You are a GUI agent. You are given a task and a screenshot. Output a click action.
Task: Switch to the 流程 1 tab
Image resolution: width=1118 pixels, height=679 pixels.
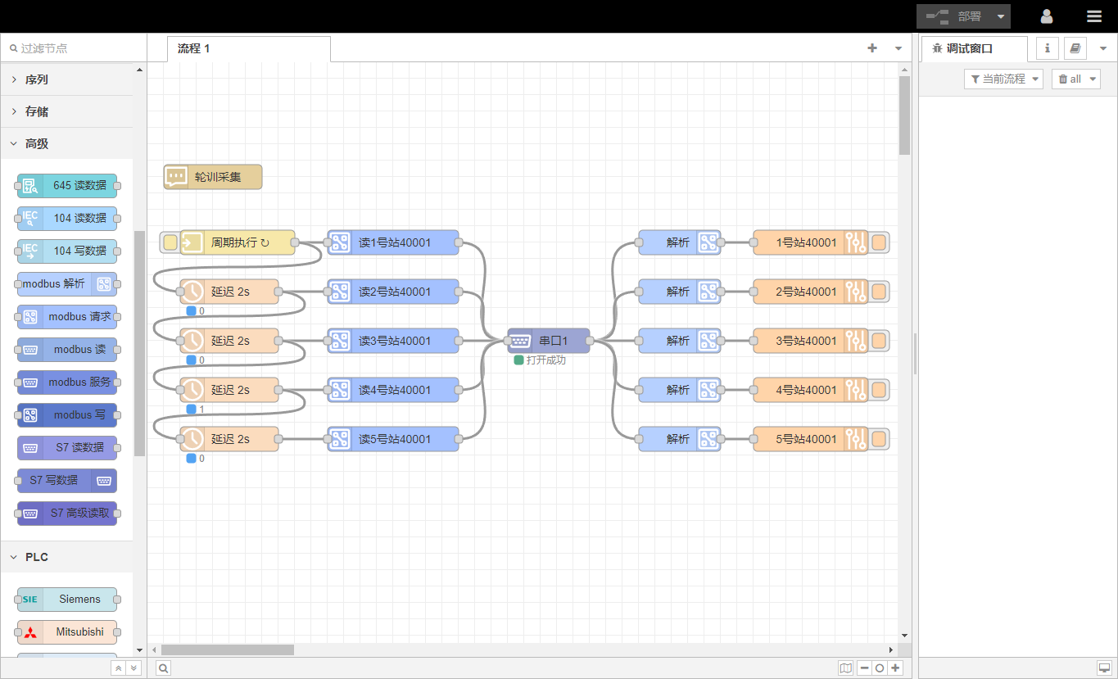(194, 48)
